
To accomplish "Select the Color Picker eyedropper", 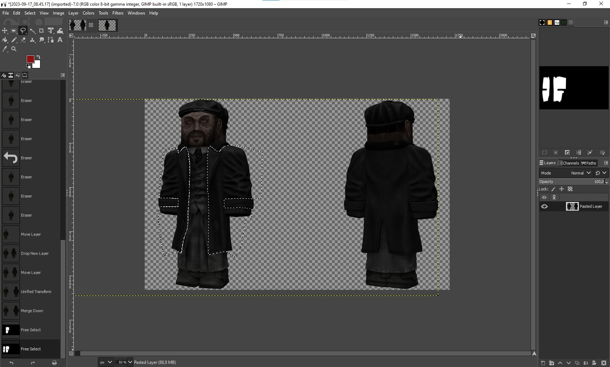I will [x=5, y=49].
